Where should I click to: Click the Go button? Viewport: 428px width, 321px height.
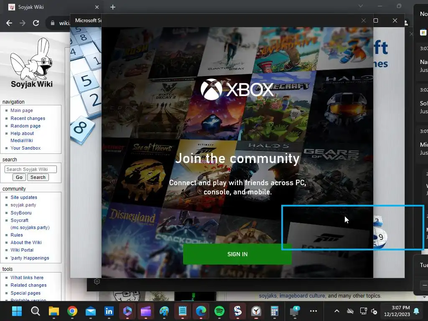tap(19, 177)
